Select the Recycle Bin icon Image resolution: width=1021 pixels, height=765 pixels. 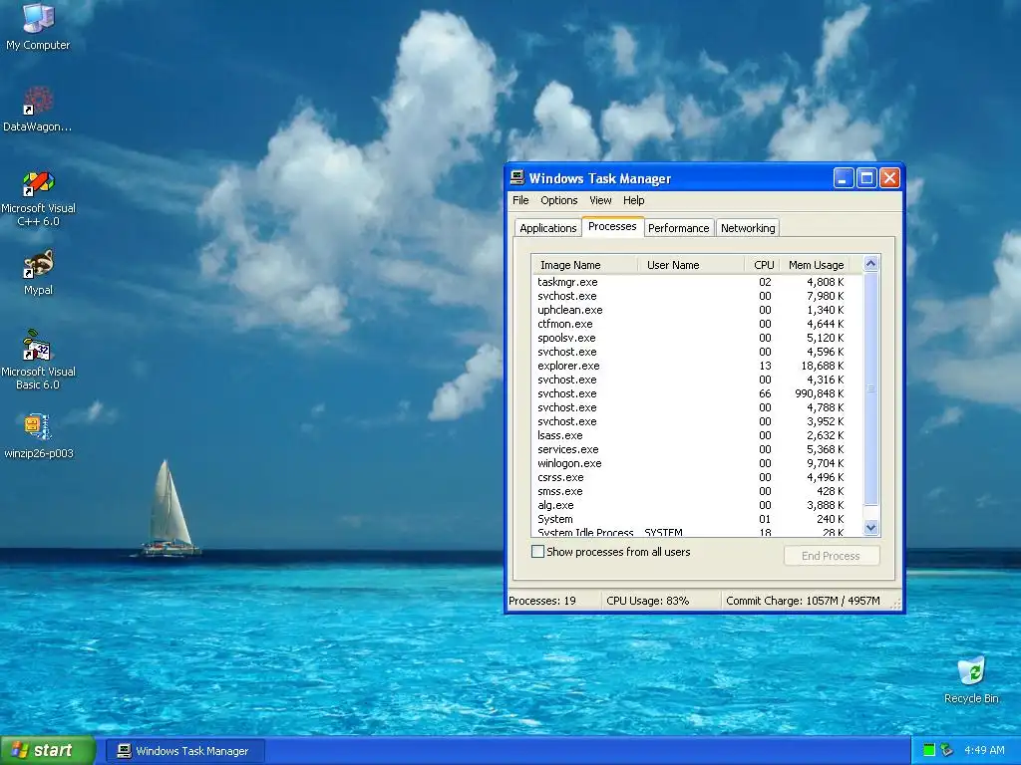(x=971, y=680)
